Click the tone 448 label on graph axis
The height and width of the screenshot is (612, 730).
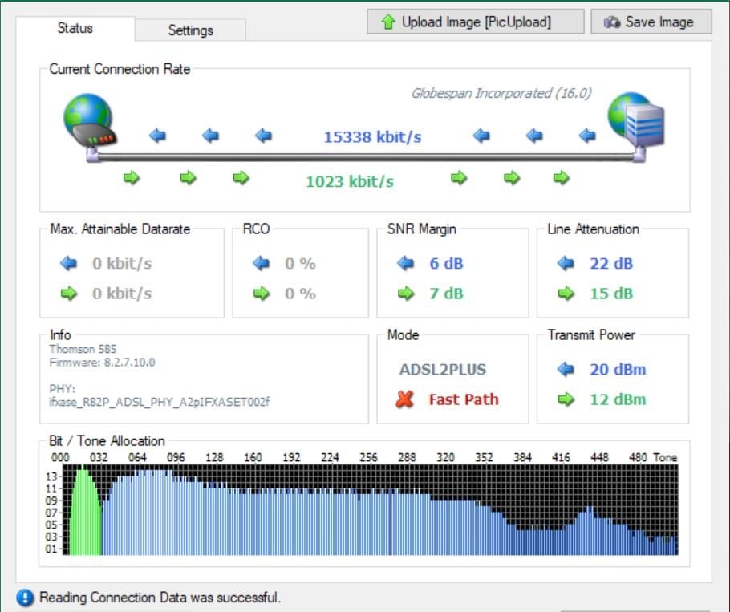click(599, 457)
